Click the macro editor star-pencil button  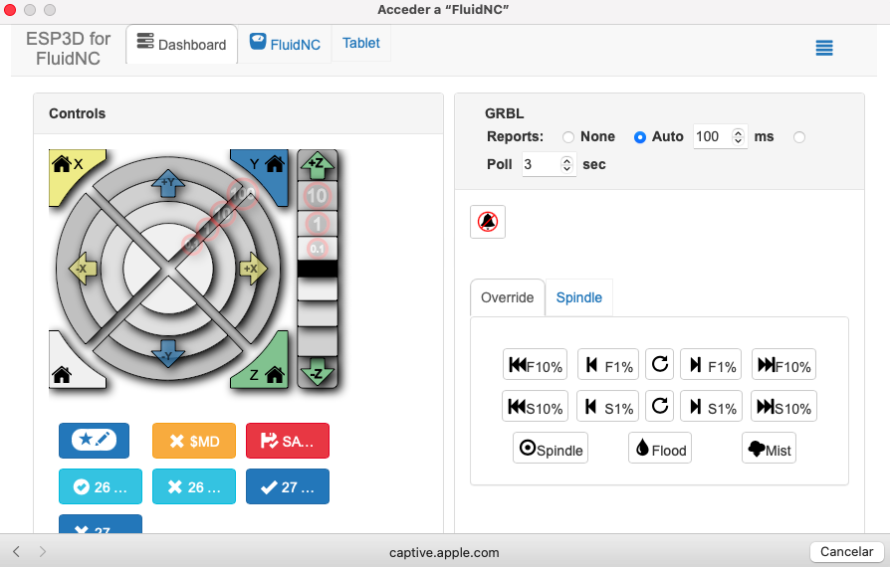pos(95,441)
